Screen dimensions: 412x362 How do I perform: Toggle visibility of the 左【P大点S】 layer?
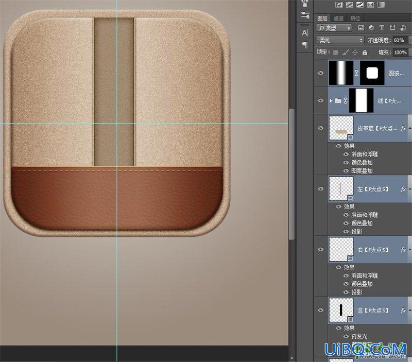click(321, 189)
